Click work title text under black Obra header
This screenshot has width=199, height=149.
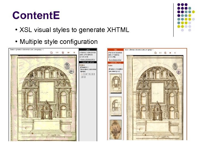(x=88, y=54)
